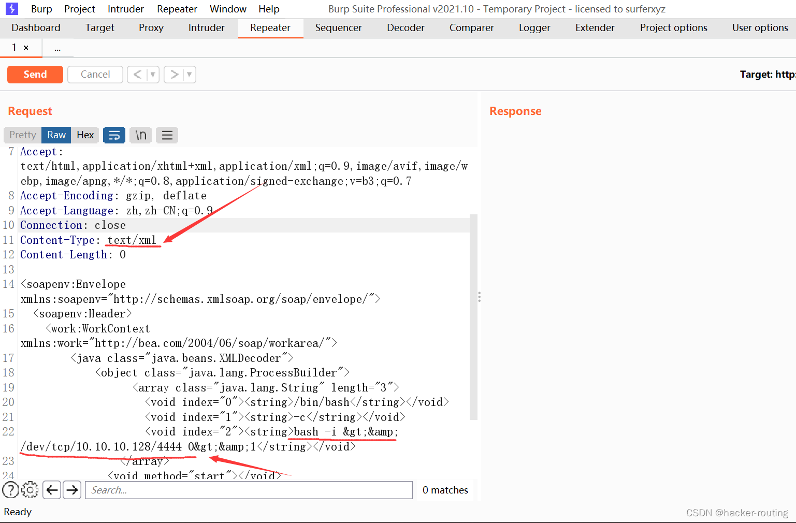
Task: Click the Accept-Language header line
Action: point(117,211)
